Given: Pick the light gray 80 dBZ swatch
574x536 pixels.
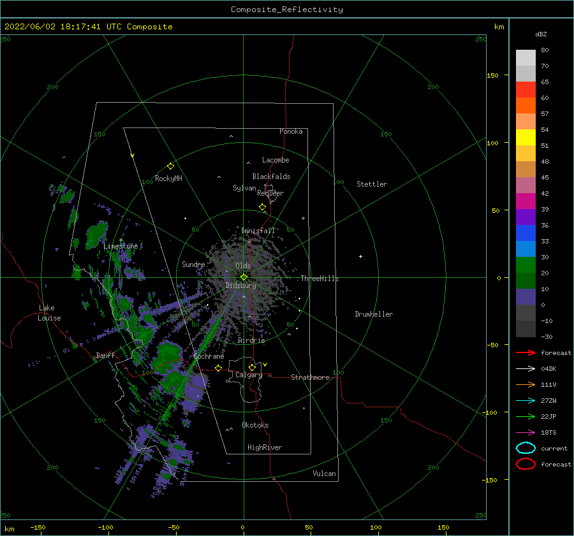Looking at the screenshot, I should point(526,58).
